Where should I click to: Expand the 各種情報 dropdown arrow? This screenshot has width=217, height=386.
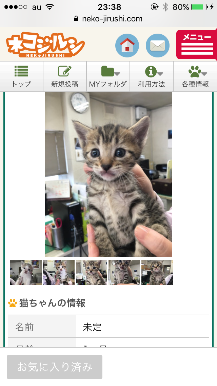(x=204, y=74)
